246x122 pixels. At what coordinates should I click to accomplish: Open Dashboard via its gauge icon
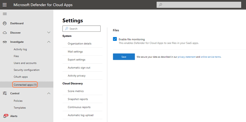point(5,23)
